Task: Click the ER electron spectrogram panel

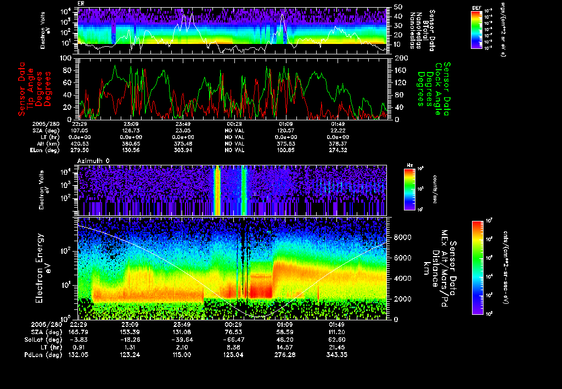Action: 233,31
